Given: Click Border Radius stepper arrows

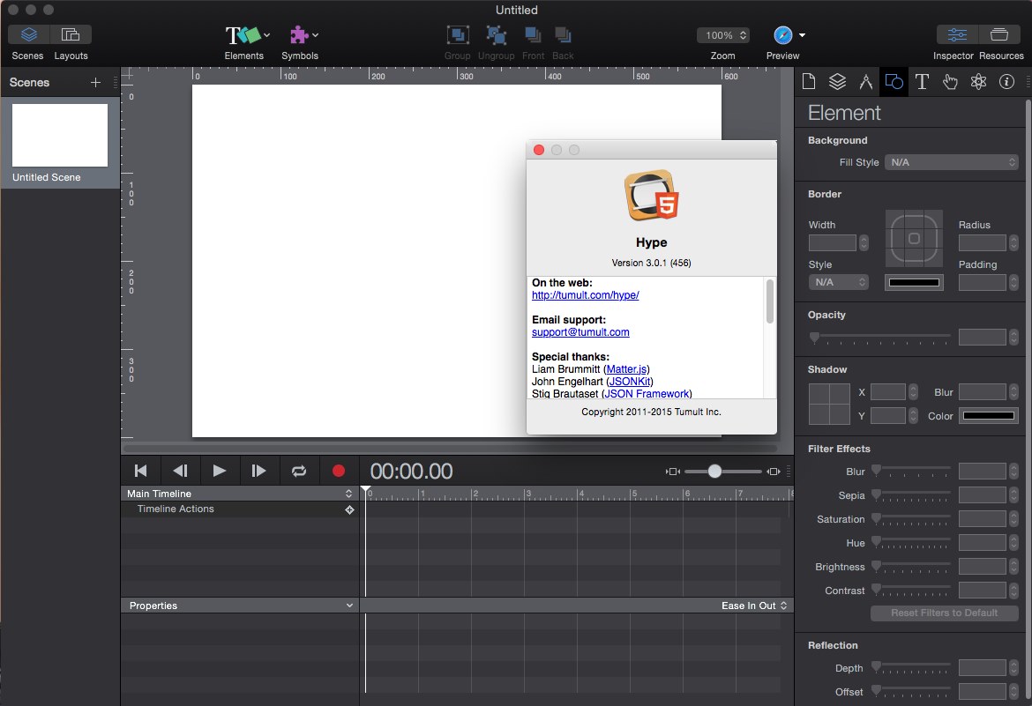Looking at the screenshot, I should pyautogui.click(x=1013, y=242).
